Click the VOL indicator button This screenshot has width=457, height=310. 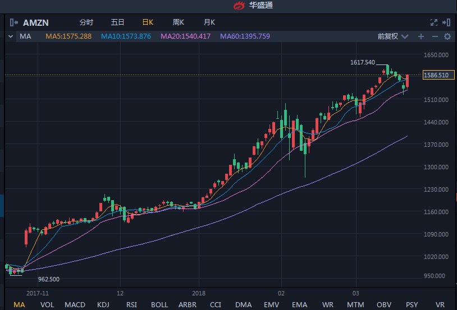point(47,304)
